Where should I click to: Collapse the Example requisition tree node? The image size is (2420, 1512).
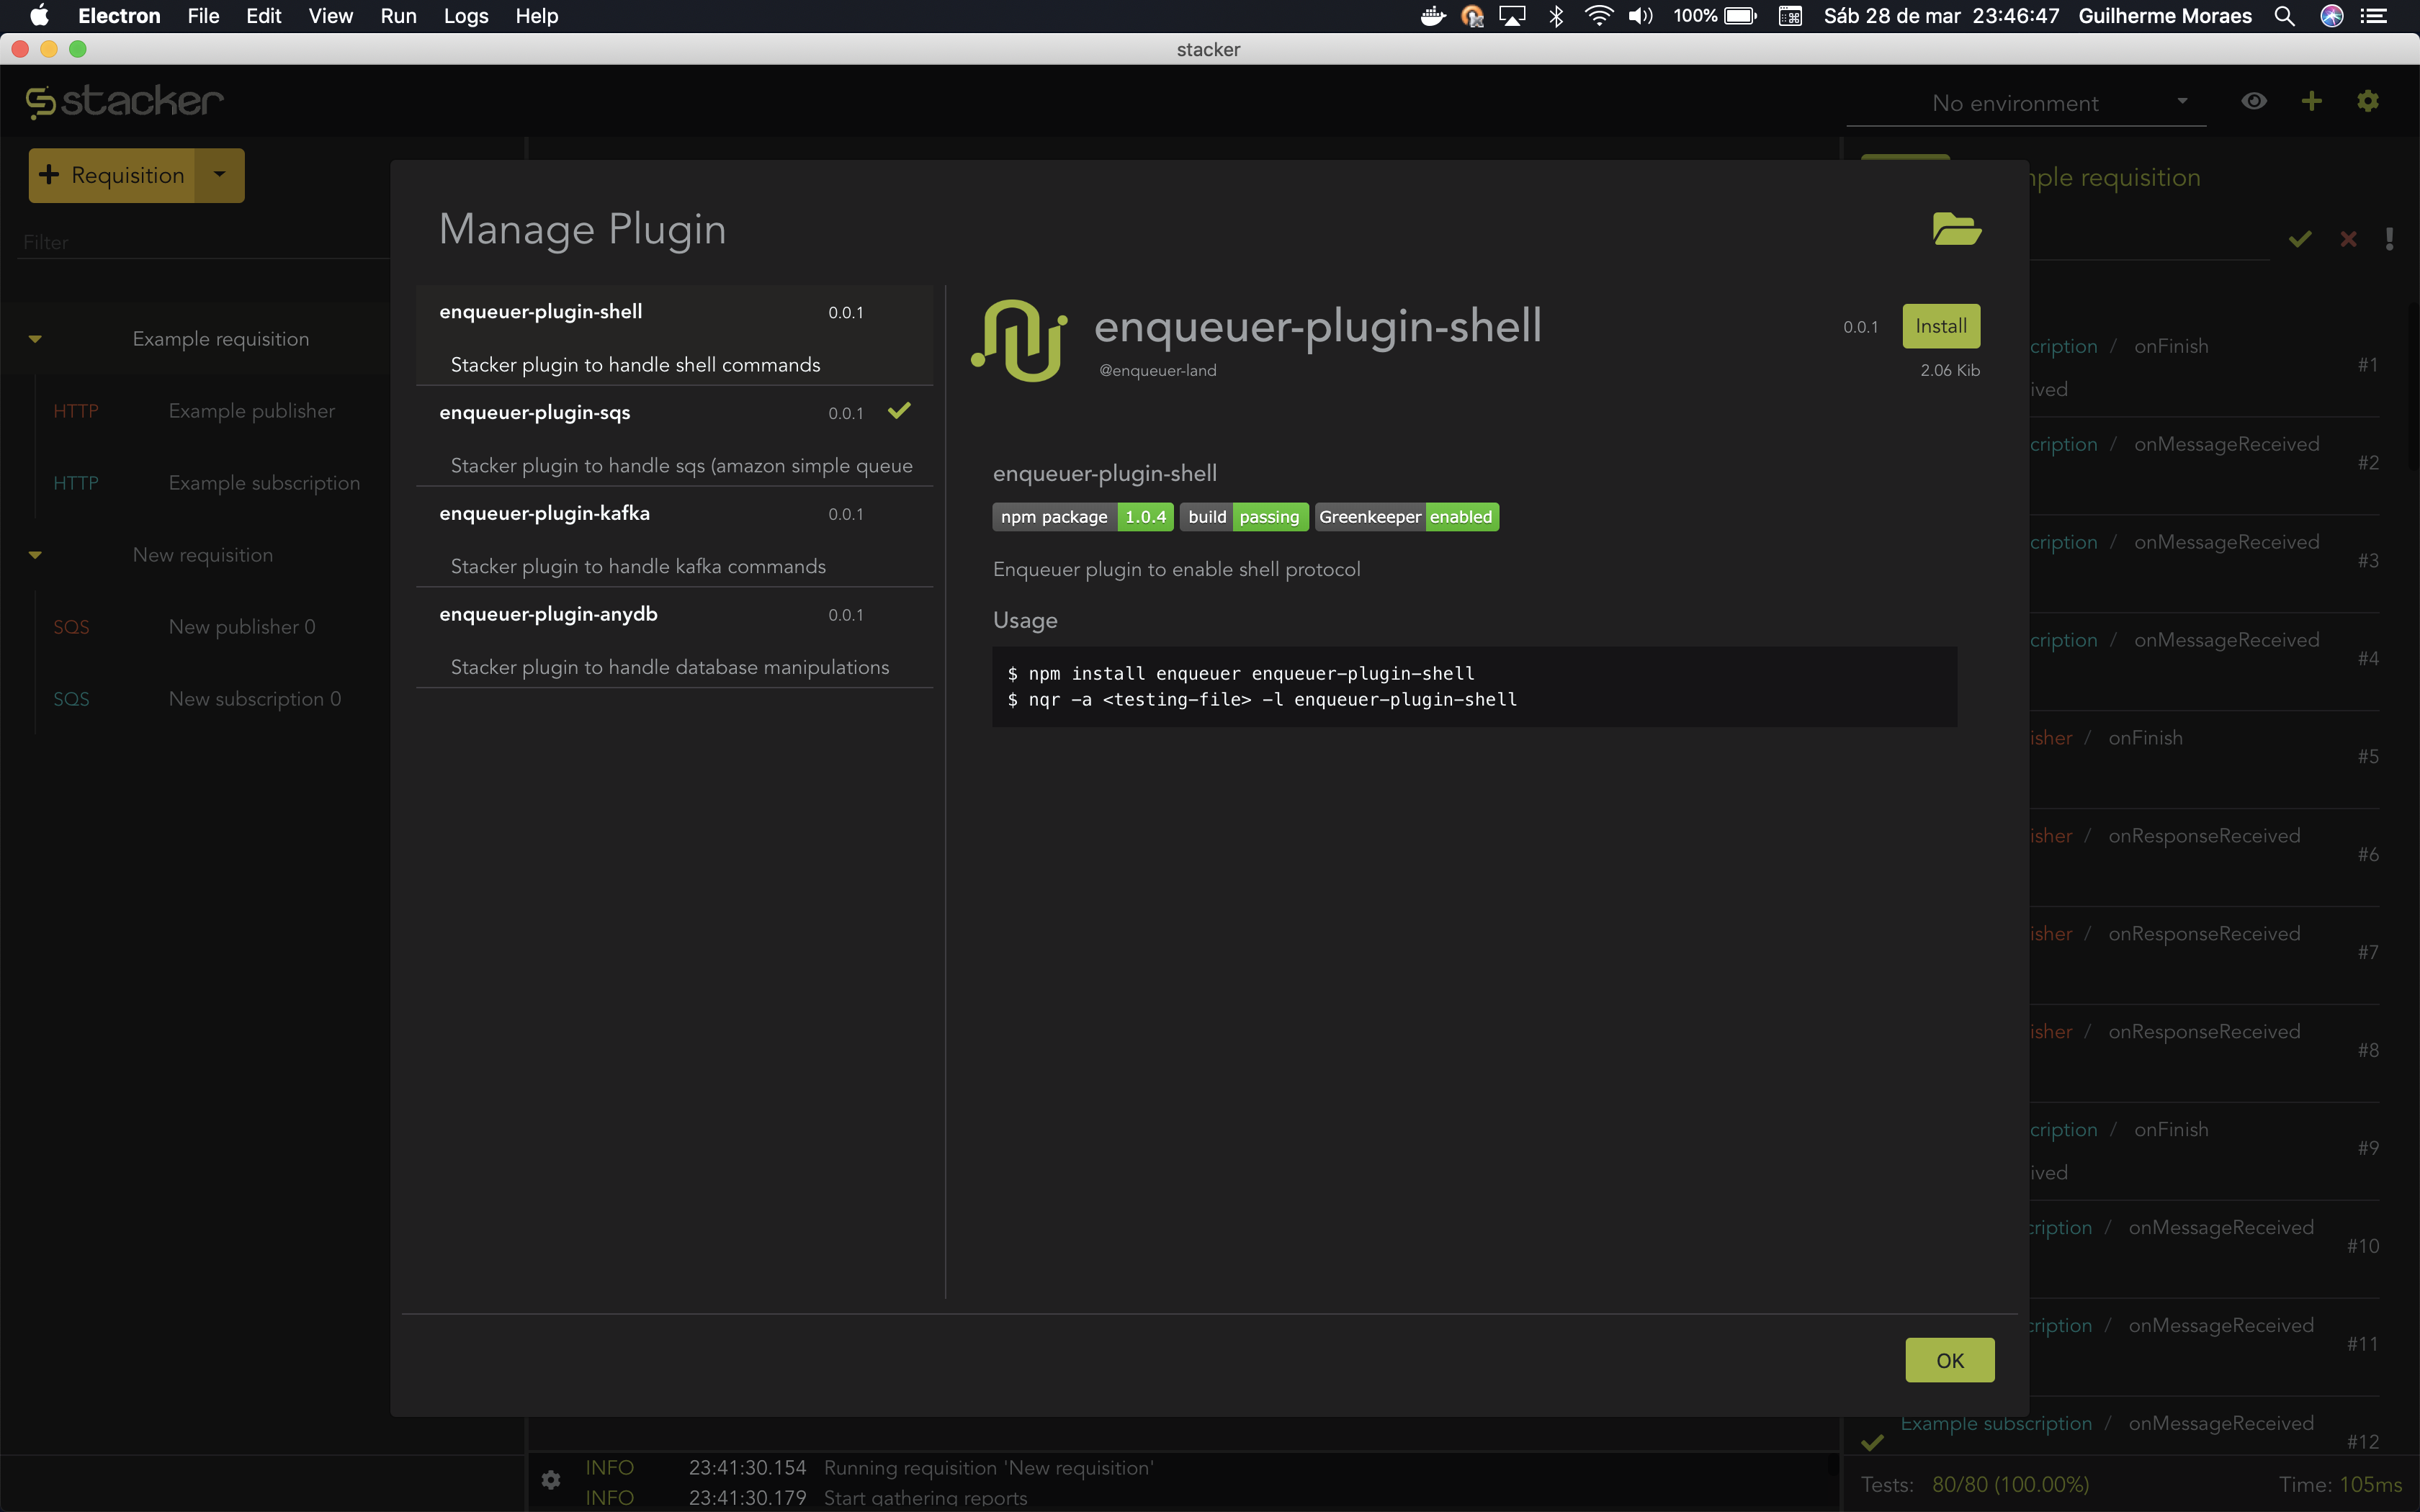coord(35,339)
